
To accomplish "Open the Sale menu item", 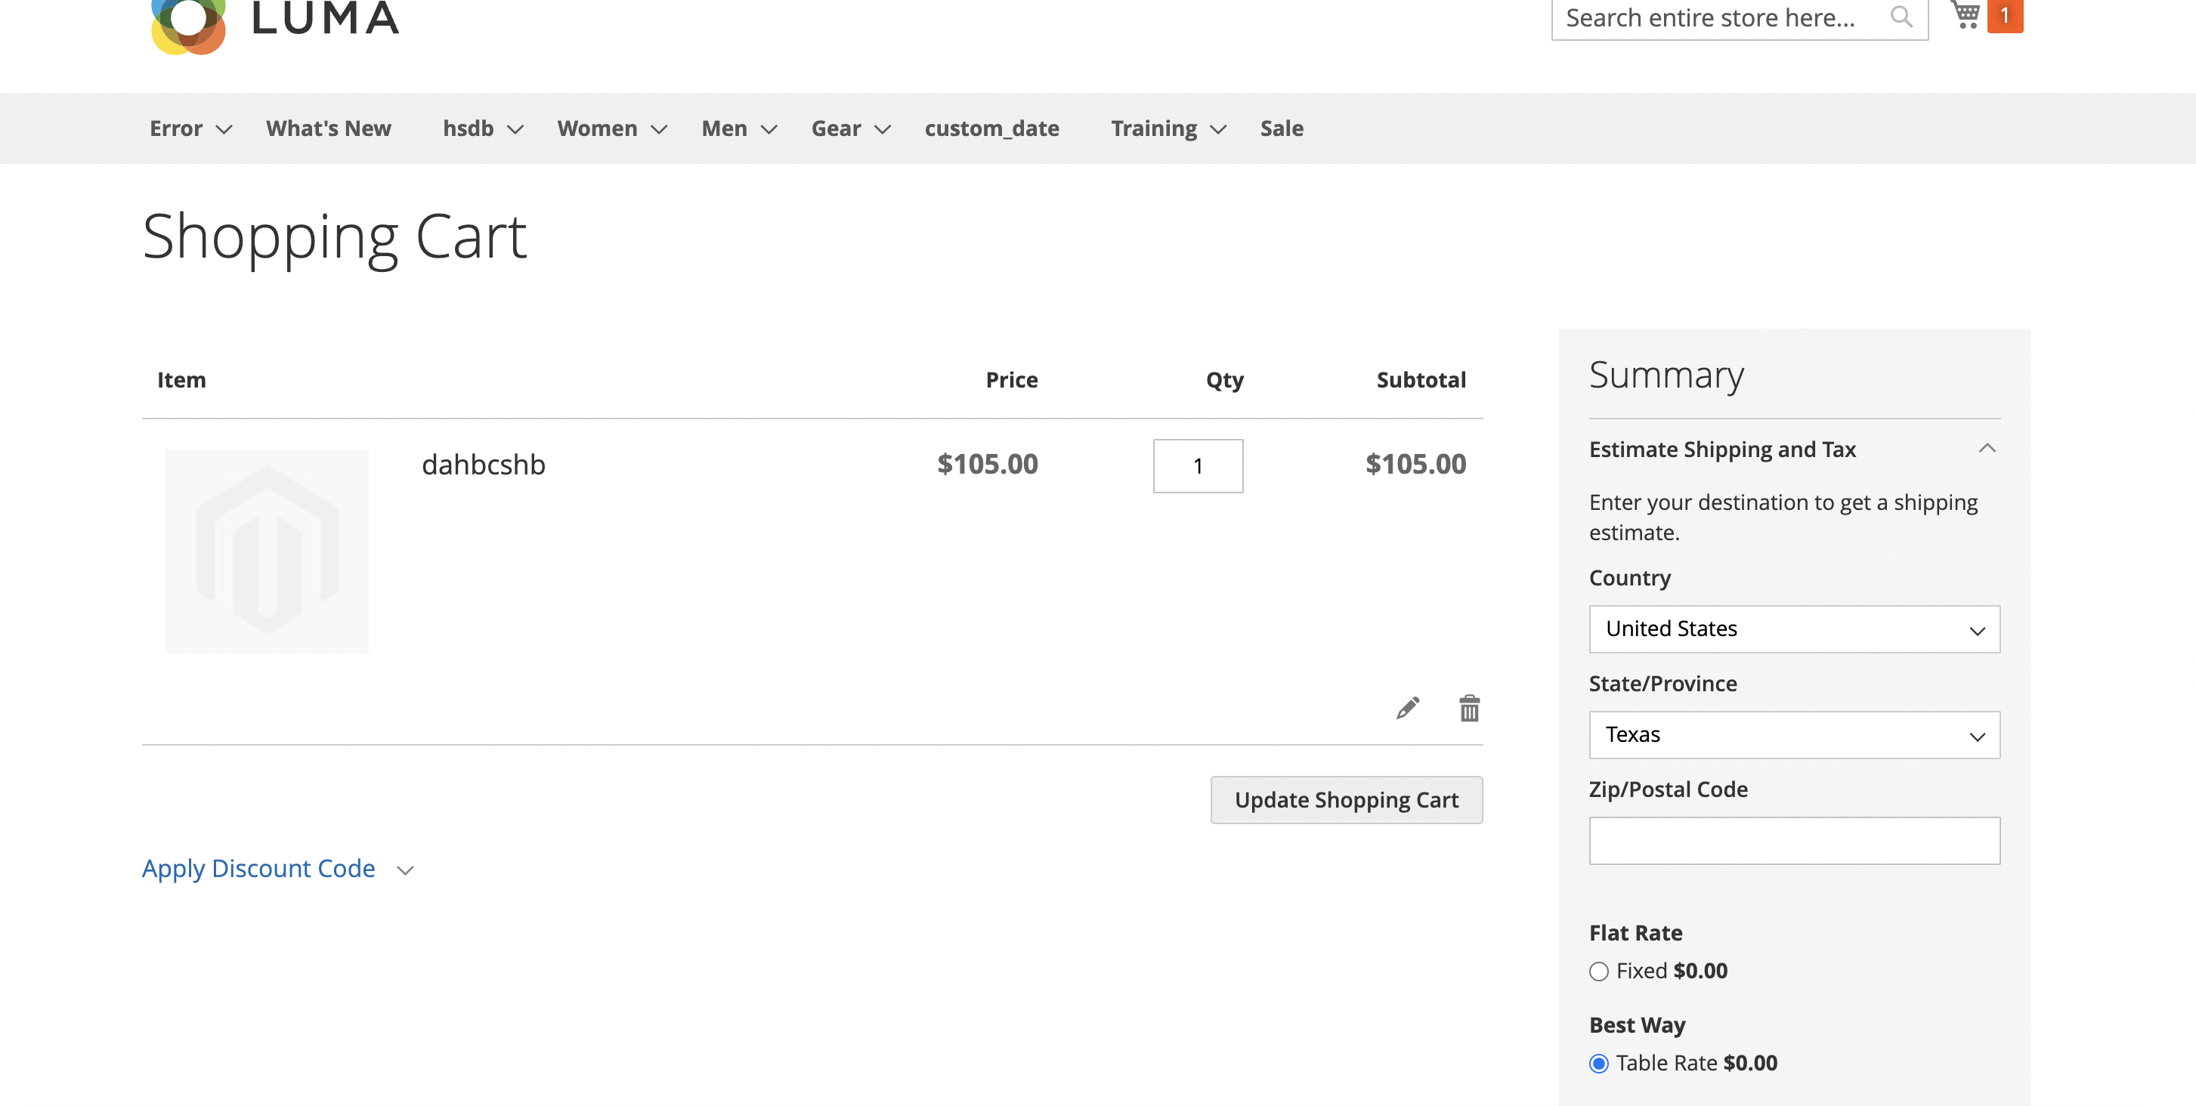I will point(1282,128).
